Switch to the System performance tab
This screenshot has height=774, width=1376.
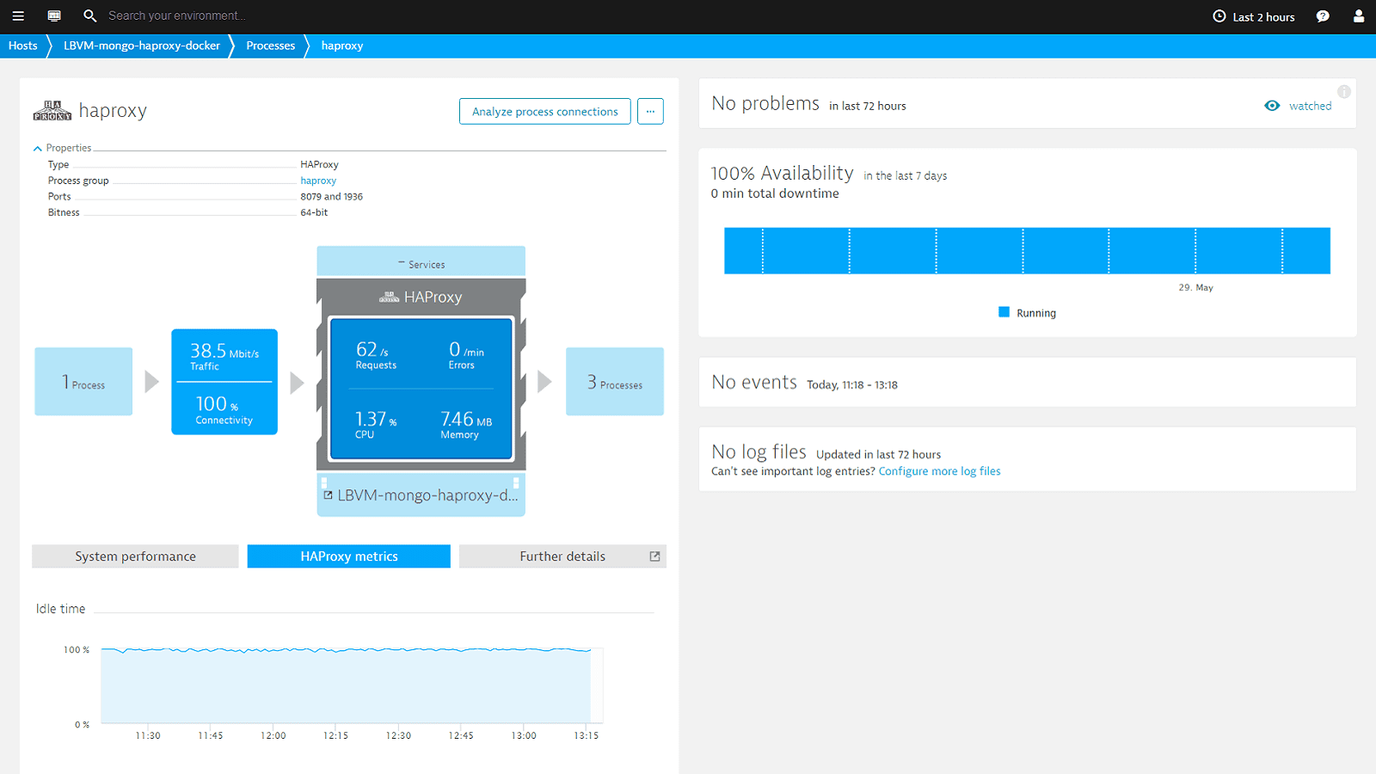(135, 556)
